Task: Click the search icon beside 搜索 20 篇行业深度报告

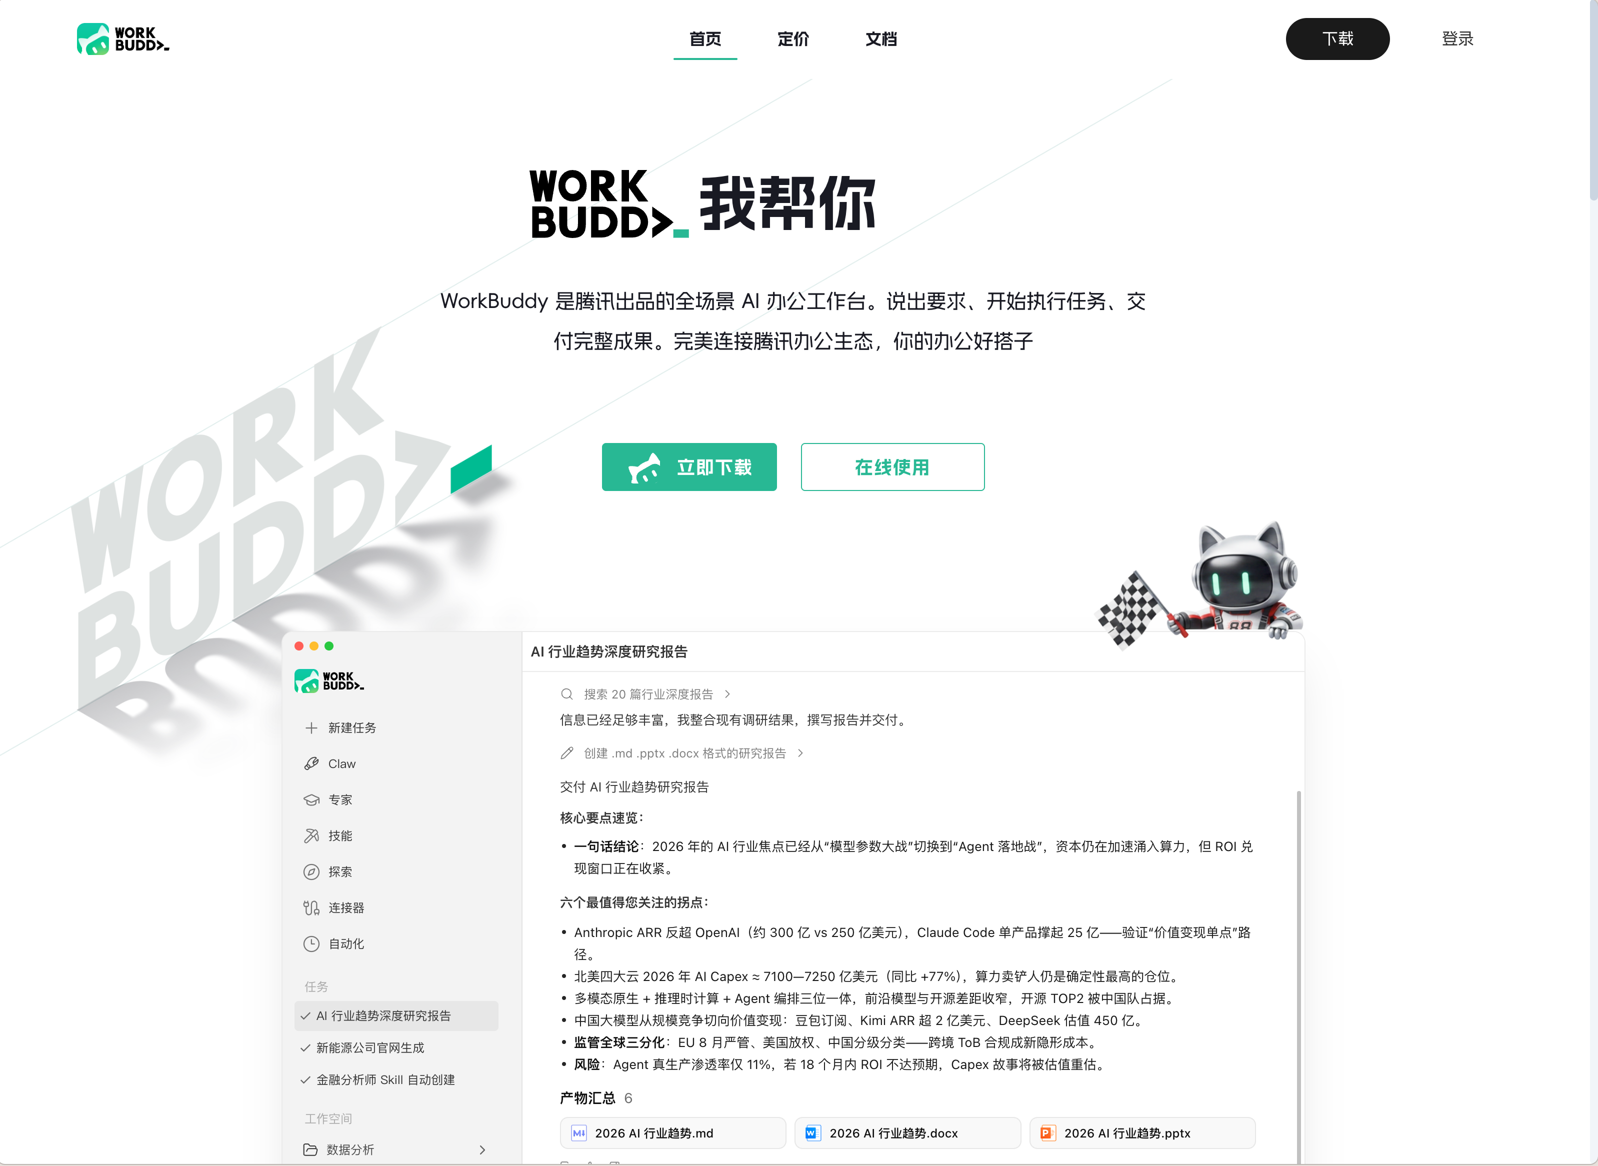Action: point(567,694)
